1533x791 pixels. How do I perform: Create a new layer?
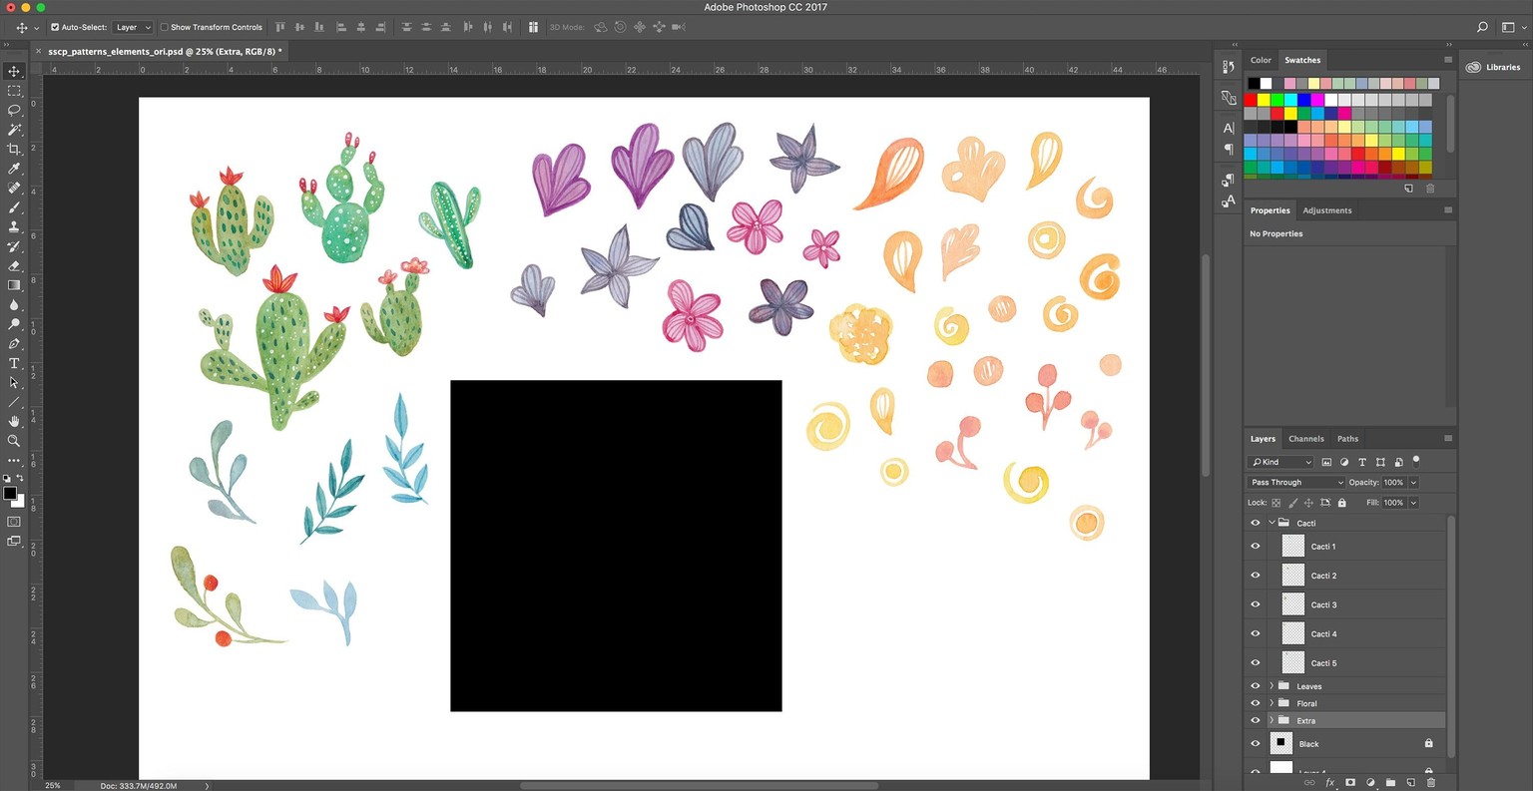coord(1410,783)
